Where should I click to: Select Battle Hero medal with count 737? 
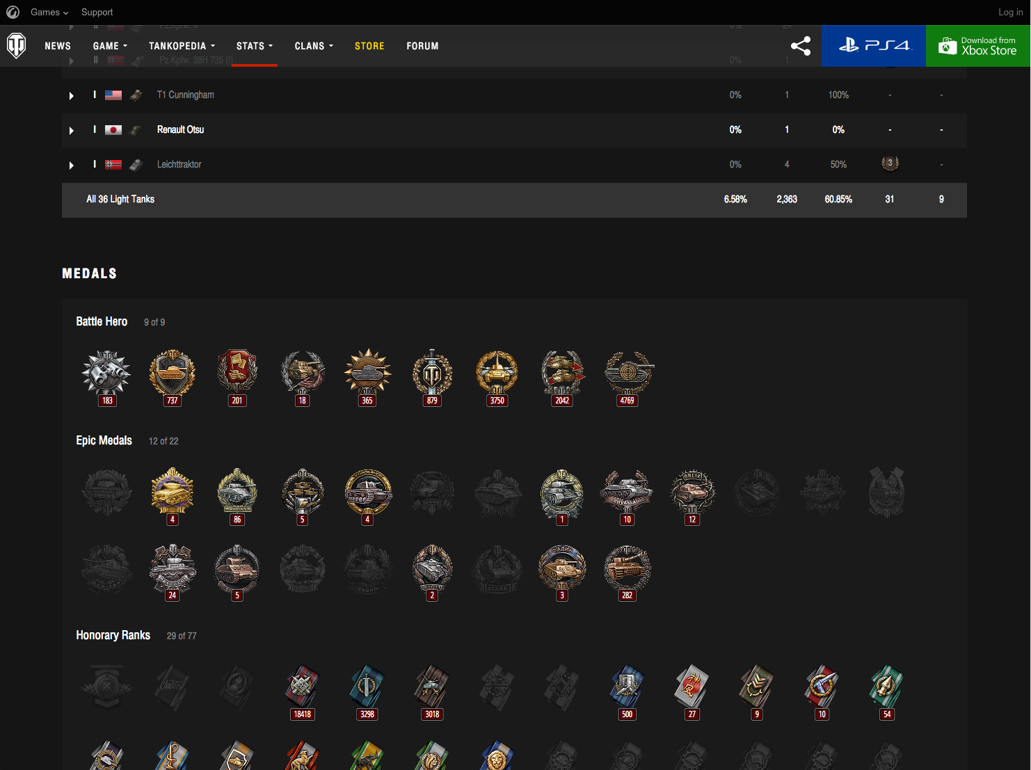click(173, 378)
